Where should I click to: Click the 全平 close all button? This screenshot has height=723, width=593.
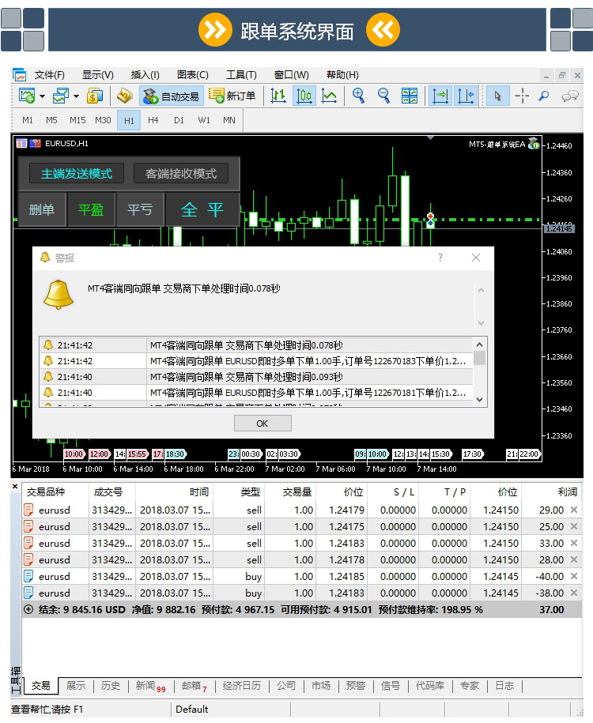click(202, 210)
